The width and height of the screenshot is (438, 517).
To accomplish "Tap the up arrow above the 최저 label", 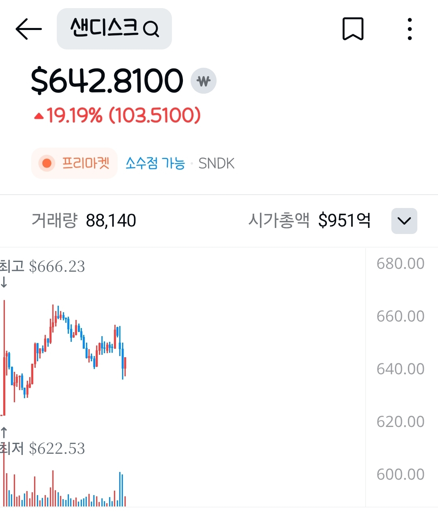I will click(x=4, y=432).
